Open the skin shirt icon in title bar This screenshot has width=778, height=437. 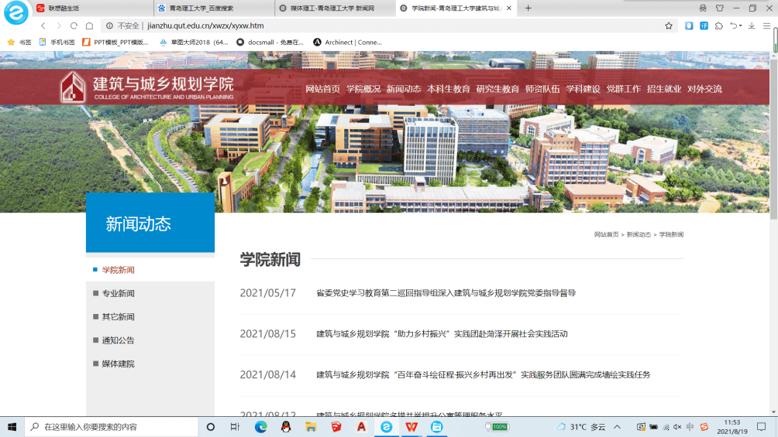[x=719, y=8]
